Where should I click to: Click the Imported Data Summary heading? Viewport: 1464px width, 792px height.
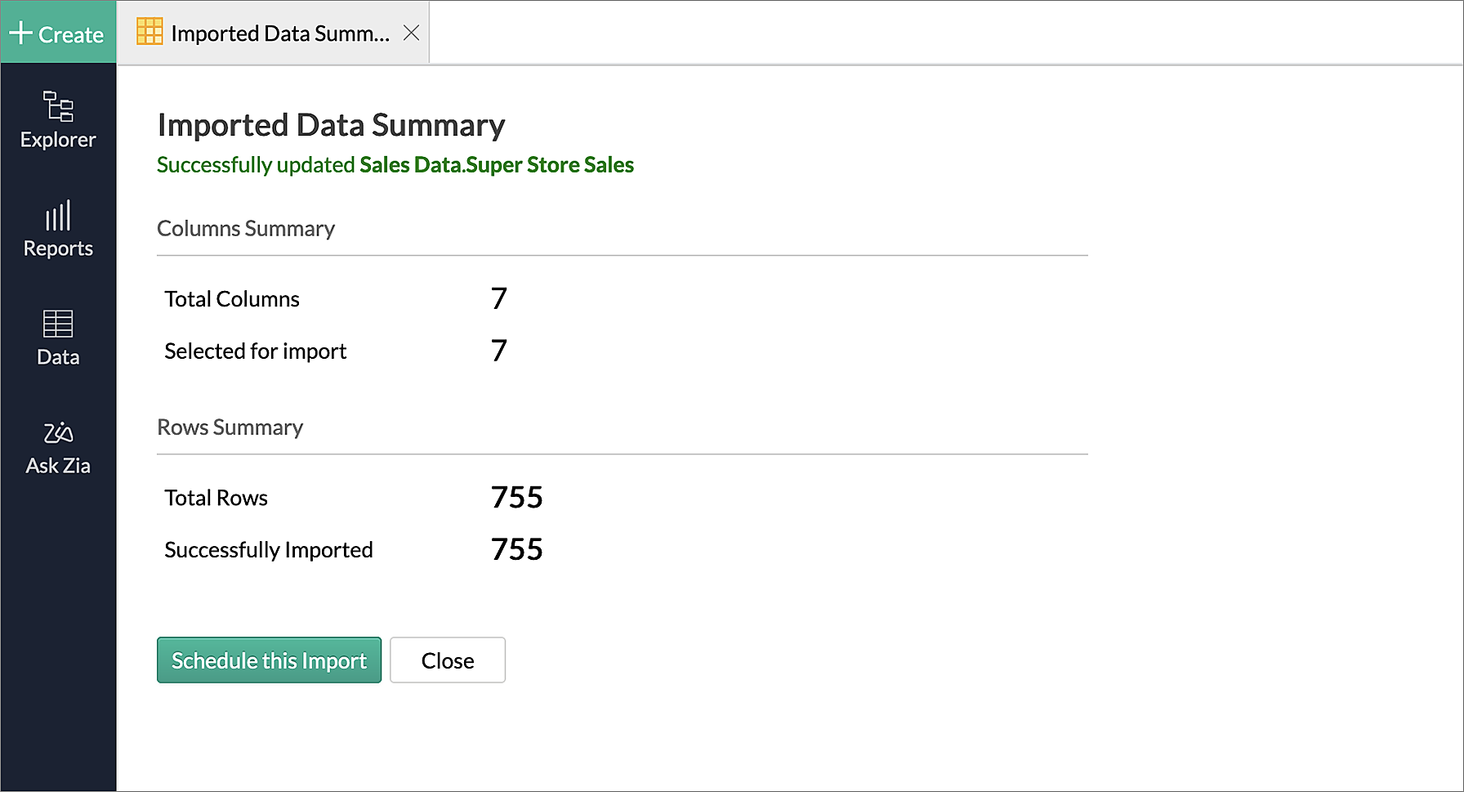[x=331, y=125]
